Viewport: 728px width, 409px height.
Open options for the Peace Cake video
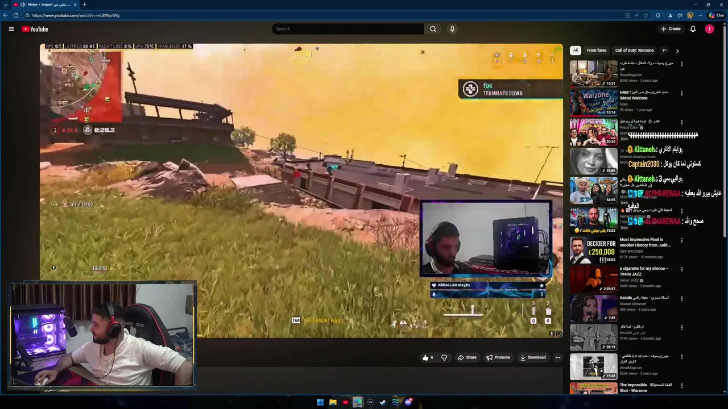point(682,122)
